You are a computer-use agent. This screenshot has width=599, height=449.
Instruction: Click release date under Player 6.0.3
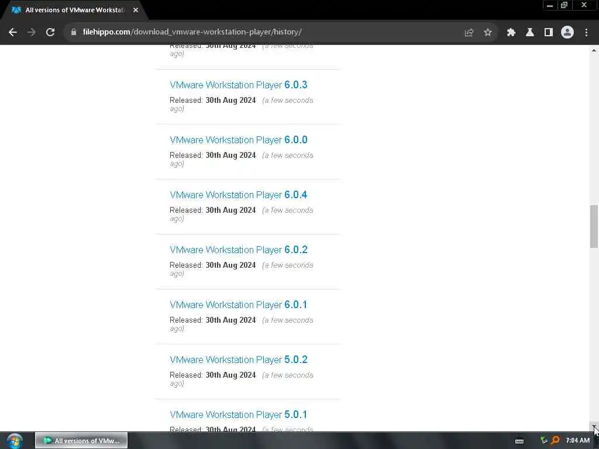230,101
